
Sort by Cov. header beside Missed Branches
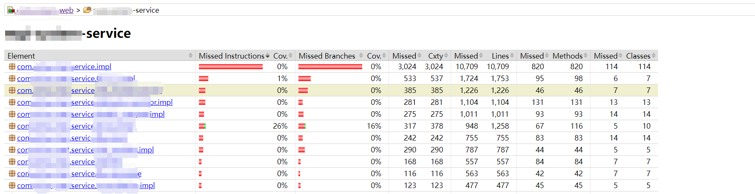376,56
